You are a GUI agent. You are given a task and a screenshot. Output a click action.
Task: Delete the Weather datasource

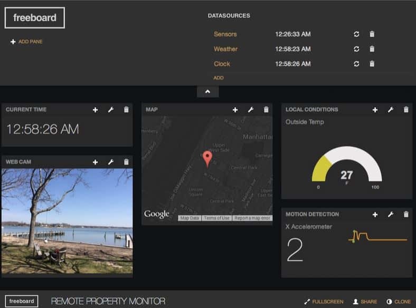coord(372,49)
